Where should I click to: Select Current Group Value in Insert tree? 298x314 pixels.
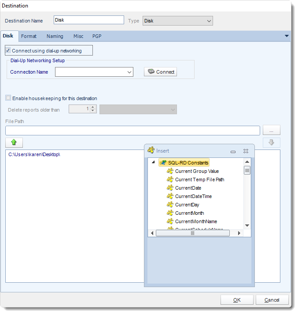point(197,171)
